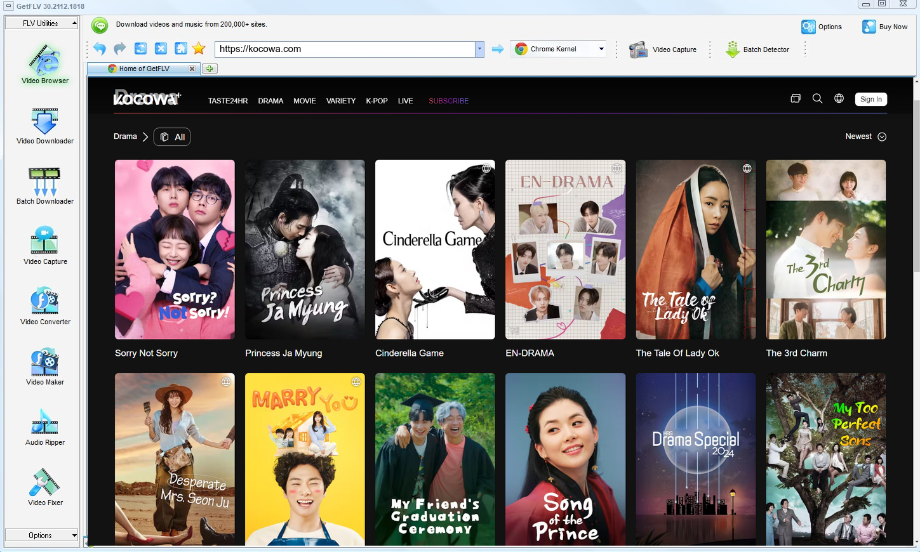Open the Chrome Kernel selector dropdown
The image size is (920, 552).
(x=601, y=49)
